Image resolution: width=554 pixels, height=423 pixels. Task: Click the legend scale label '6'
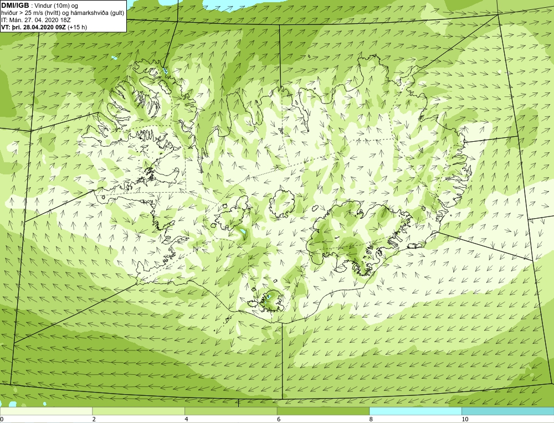[x=279, y=419]
